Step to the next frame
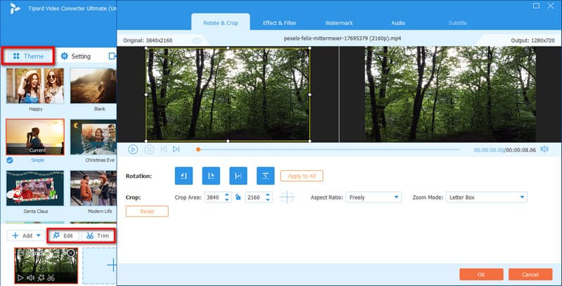Image resolution: width=562 pixels, height=286 pixels. (176, 149)
